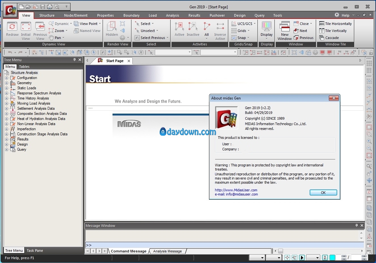Expand the Static Loads tree node

(x=7, y=88)
